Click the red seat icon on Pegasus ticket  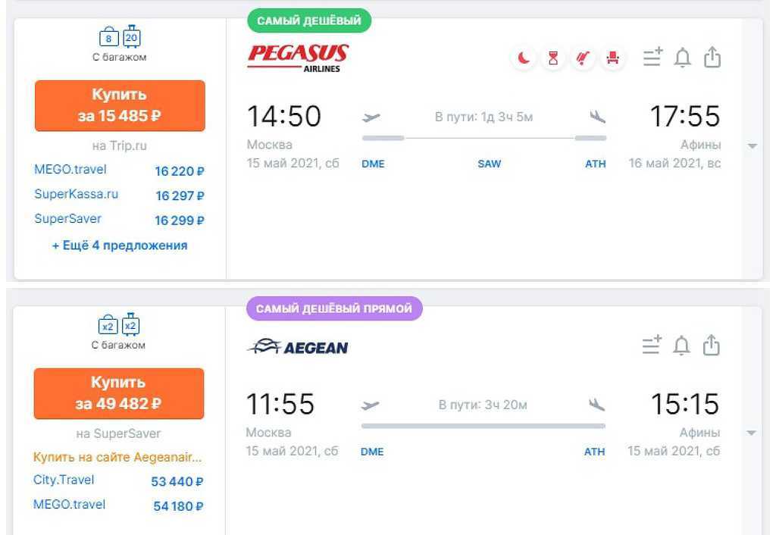(x=612, y=58)
